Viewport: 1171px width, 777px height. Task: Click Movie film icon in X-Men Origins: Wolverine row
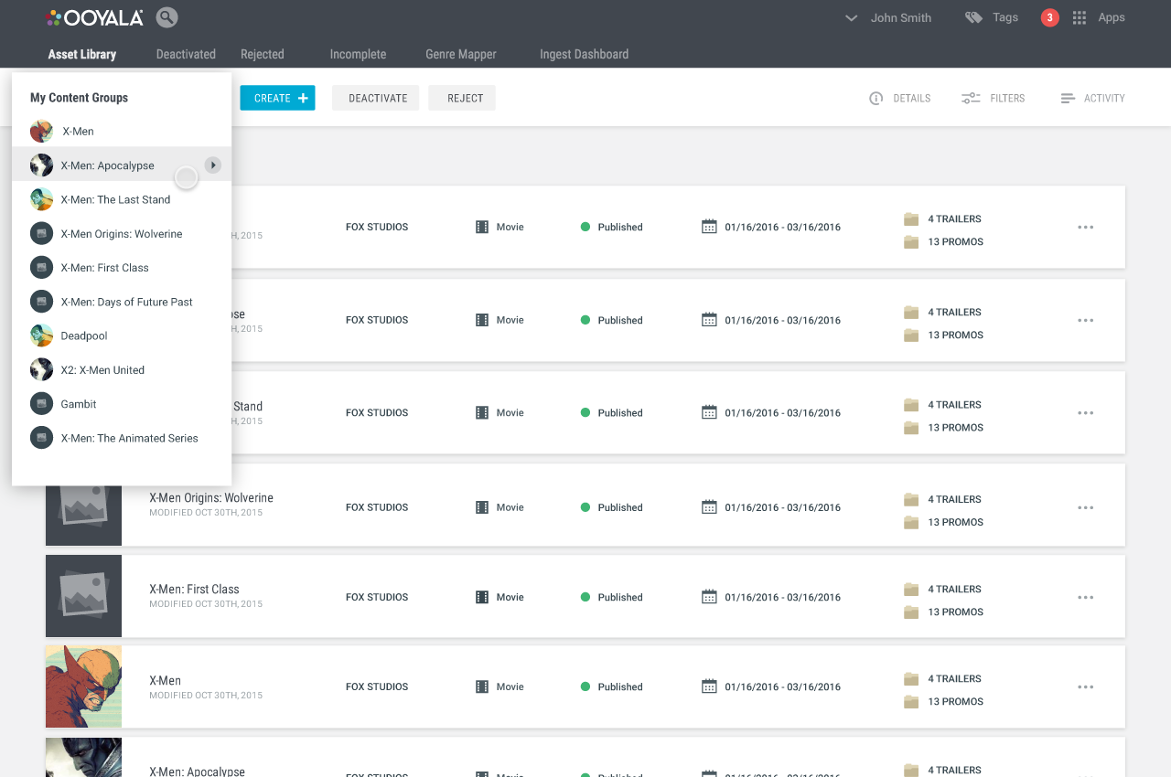[482, 507]
